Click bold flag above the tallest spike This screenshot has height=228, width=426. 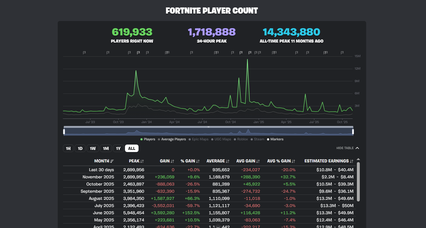click(x=250, y=53)
